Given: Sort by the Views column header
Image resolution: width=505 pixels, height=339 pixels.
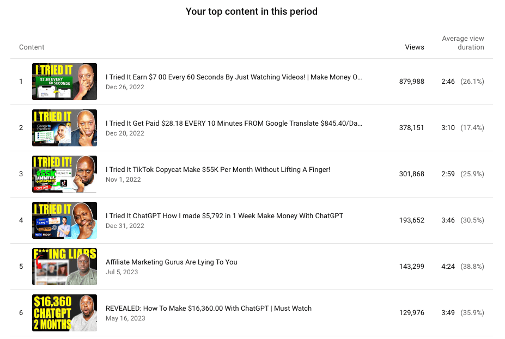Looking at the screenshot, I should click(414, 47).
